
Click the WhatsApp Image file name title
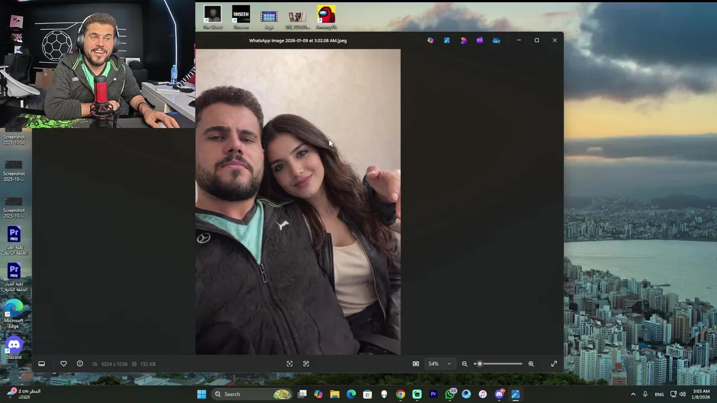298,40
